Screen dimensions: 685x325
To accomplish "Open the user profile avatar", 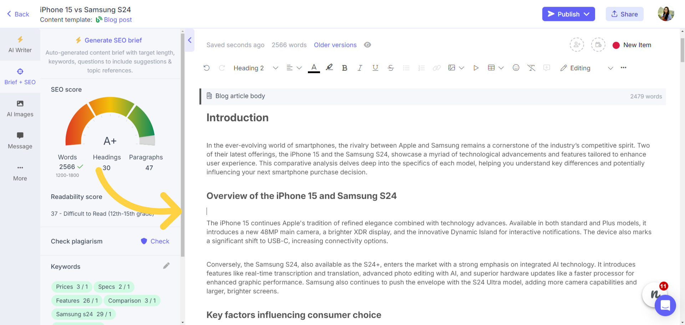I will pos(666,14).
